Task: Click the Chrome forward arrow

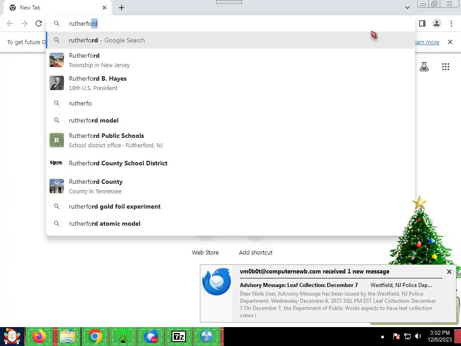Action: click(x=24, y=23)
